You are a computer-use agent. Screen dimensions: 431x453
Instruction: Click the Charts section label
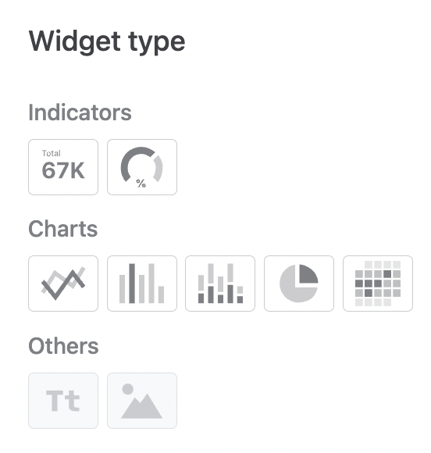coord(63,229)
